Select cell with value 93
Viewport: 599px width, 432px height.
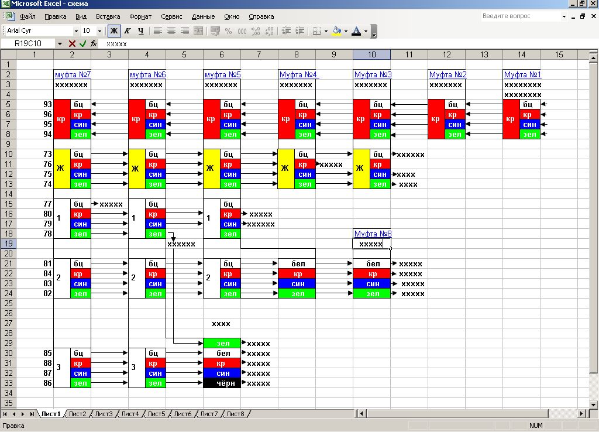[35, 104]
